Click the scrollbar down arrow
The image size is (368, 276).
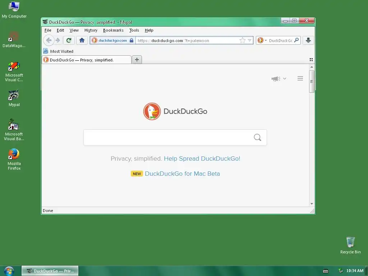click(x=312, y=204)
